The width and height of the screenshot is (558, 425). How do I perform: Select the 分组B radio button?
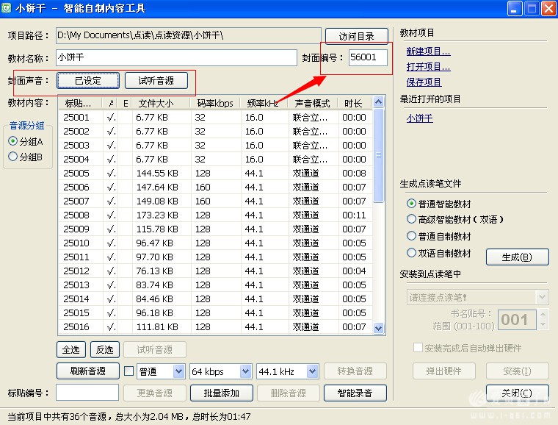click(x=12, y=157)
